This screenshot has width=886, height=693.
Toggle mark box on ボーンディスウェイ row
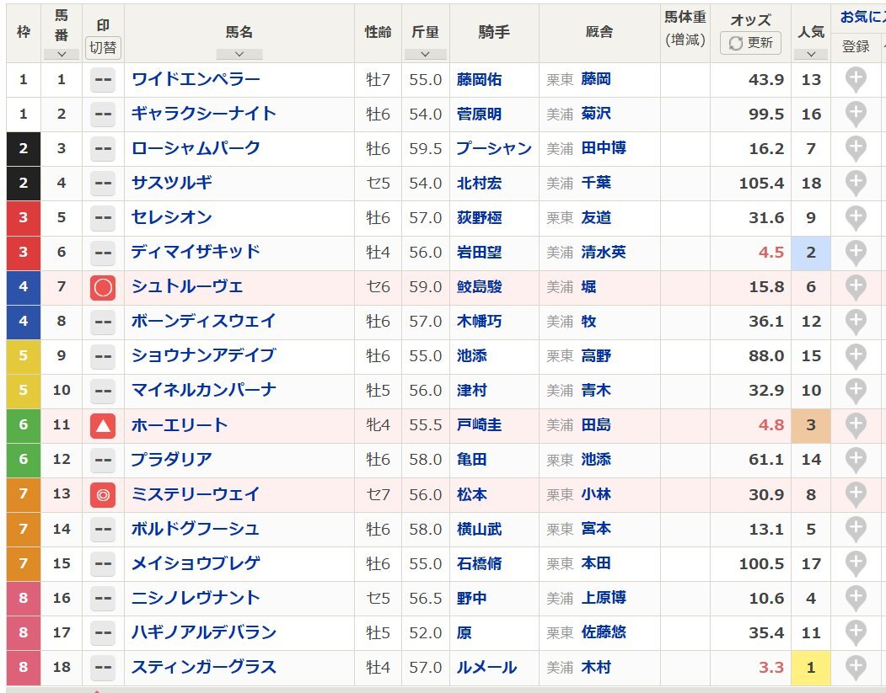103,321
